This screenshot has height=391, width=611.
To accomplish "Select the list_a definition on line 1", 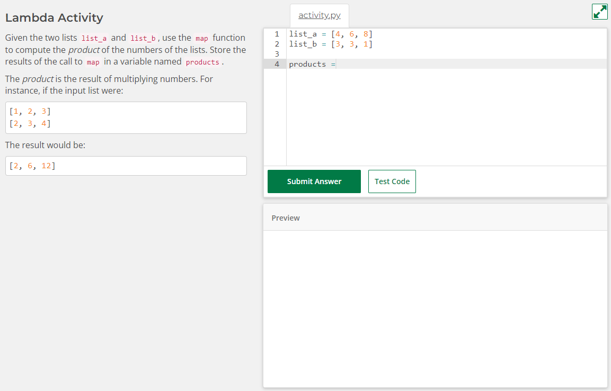I will point(329,33).
